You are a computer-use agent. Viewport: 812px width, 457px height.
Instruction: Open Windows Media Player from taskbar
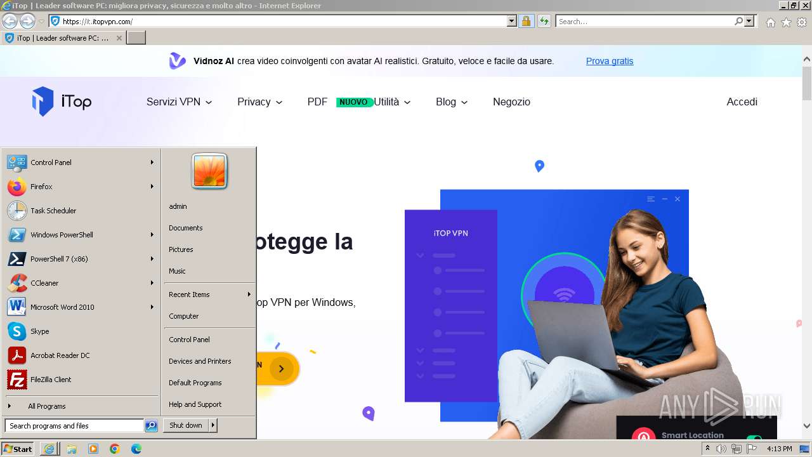click(93, 449)
